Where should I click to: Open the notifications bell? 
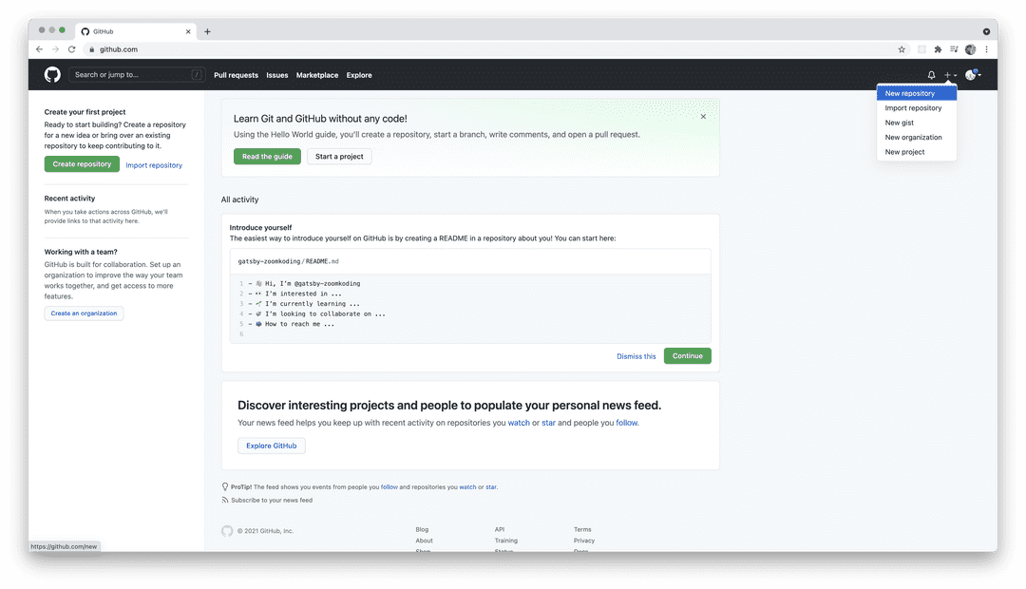point(932,74)
